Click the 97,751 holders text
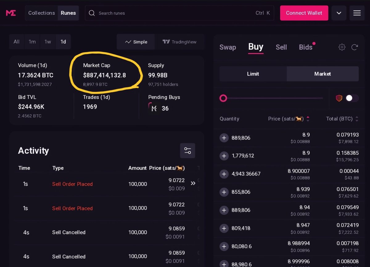Screen dimensions: 370x267 point(163,84)
